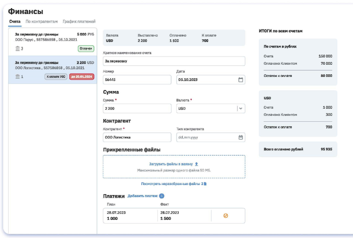Open the calendar icon in Тип контрагента field
The height and width of the screenshot is (238, 353).
(241, 137)
